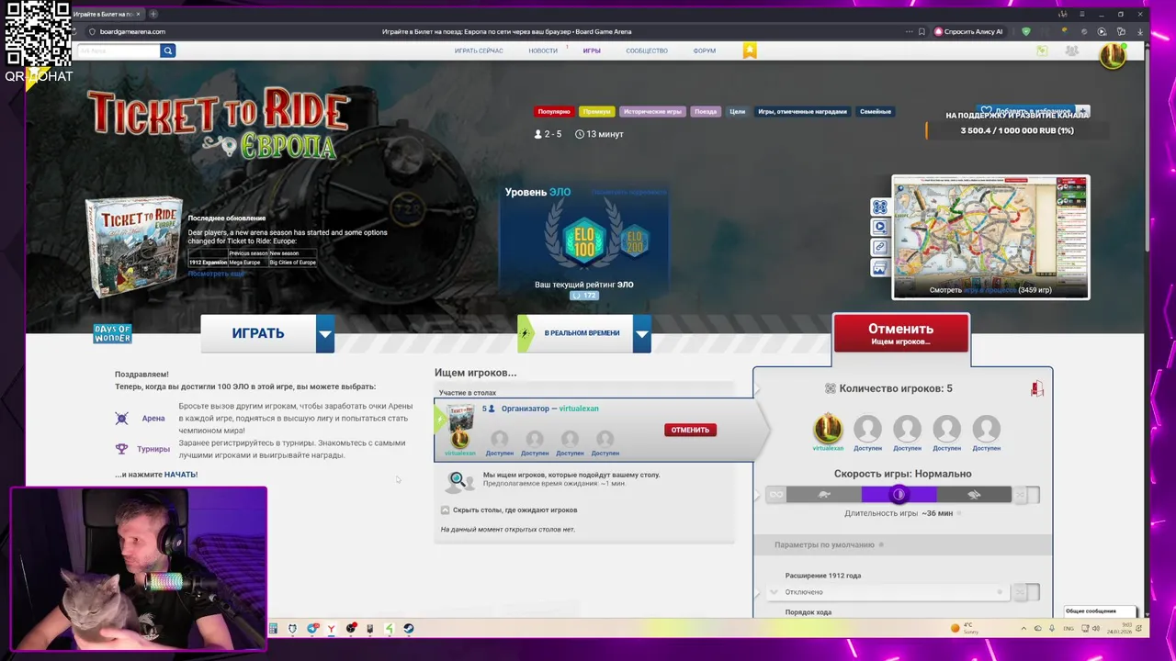Viewport: 1176px width, 661px height.
Task: Click the Ticket to Ride box cover image
Action: point(134,248)
